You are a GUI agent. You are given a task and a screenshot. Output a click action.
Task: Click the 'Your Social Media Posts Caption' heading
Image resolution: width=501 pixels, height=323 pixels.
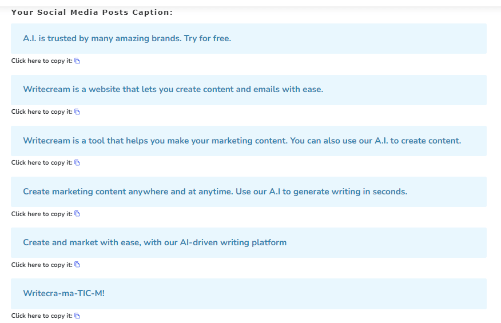coord(92,13)
